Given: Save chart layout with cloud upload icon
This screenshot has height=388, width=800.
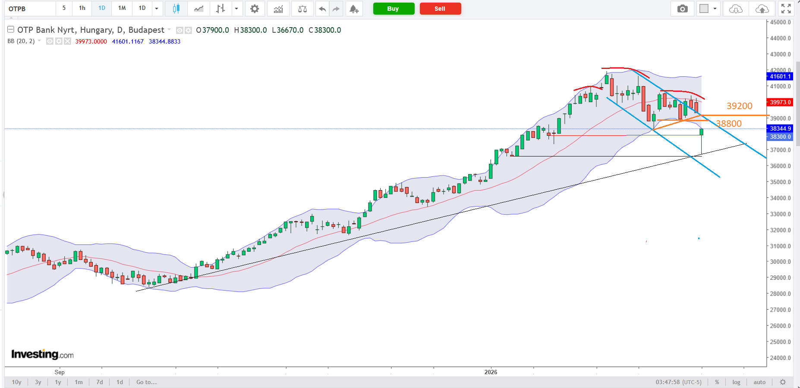Looking at the screenshot, I should tap(762, 9).
